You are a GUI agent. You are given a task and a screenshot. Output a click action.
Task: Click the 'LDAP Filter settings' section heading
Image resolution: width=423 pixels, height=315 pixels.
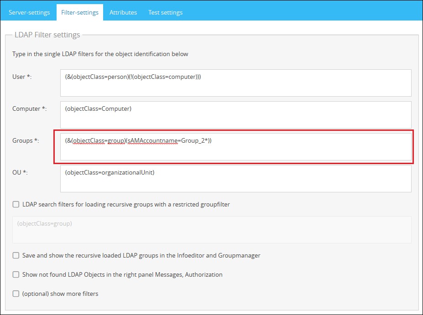coord(47,35)
